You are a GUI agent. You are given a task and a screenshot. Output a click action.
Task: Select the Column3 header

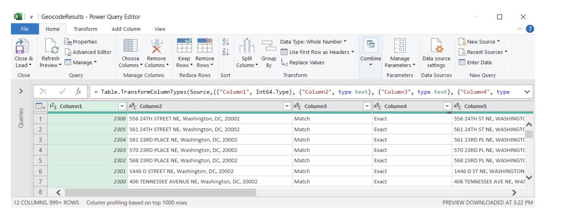coord(332,106)
